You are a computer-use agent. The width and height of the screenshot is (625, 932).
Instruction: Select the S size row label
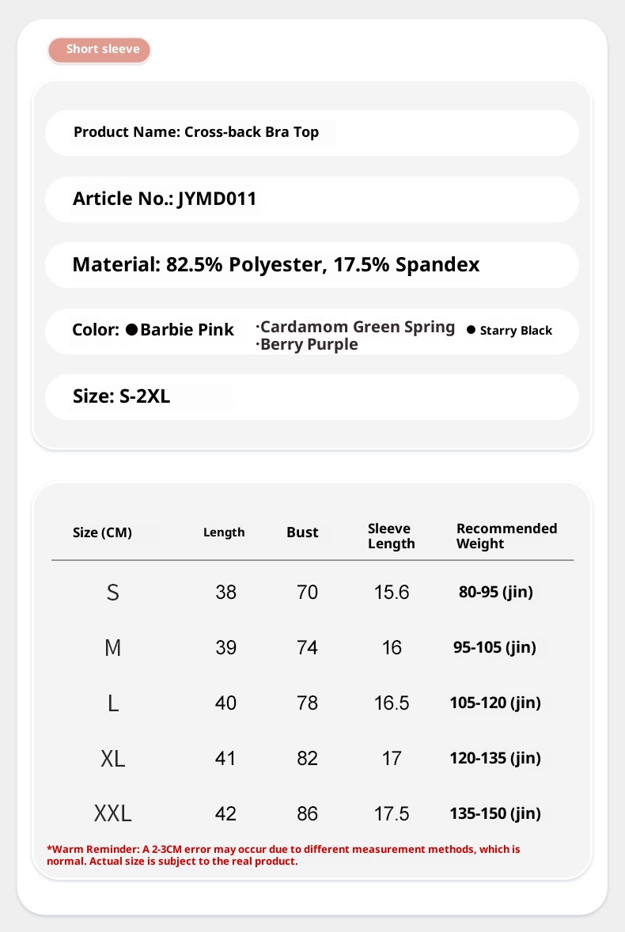click(x=112, y=592)
